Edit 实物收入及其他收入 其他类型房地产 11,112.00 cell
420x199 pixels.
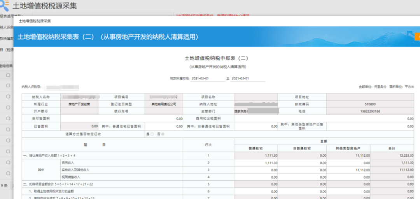[x=348, y=170]
